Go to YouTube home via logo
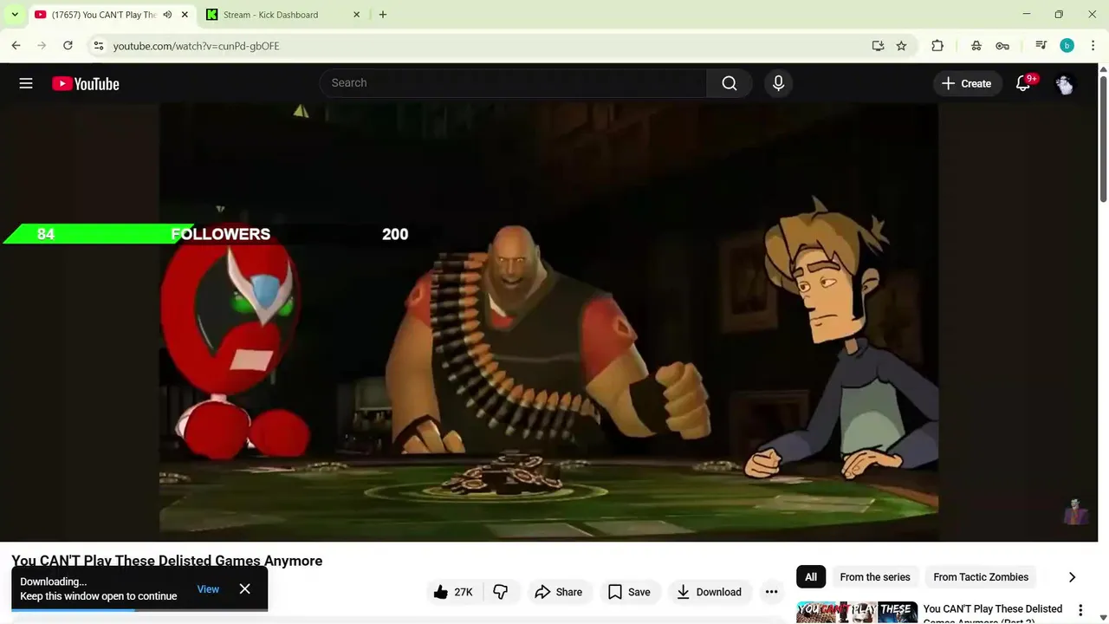1109x624 pixels. [85, 83]
